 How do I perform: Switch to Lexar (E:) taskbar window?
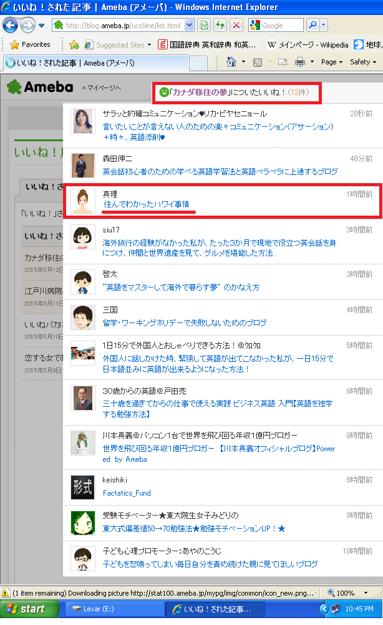click(x=115, y=609)
